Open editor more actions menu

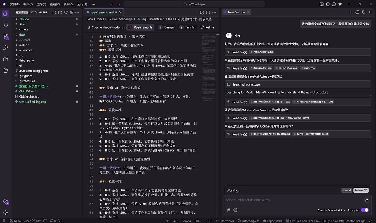coord(214,12)
